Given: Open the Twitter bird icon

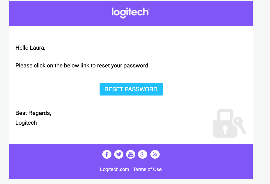Looking at the screenshot, I should click(x=119, y=154).
